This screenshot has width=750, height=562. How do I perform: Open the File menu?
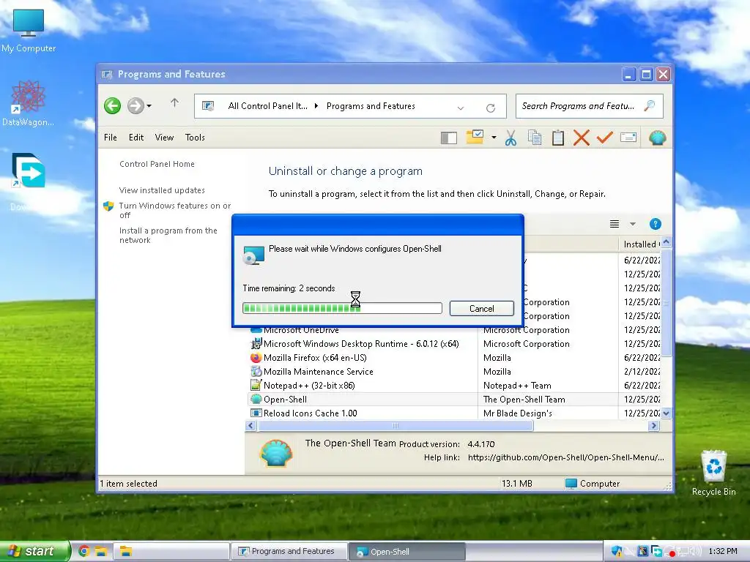(x=111, y=137)
